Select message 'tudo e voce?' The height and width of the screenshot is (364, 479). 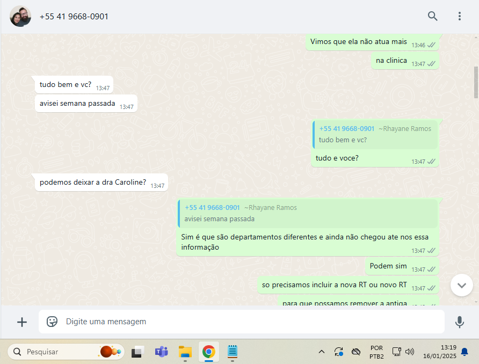point(375,158)
